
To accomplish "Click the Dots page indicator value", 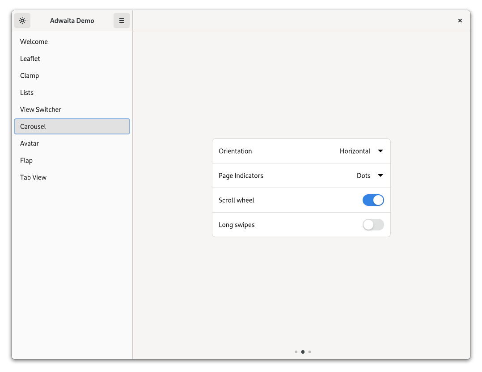I will 364,176.
